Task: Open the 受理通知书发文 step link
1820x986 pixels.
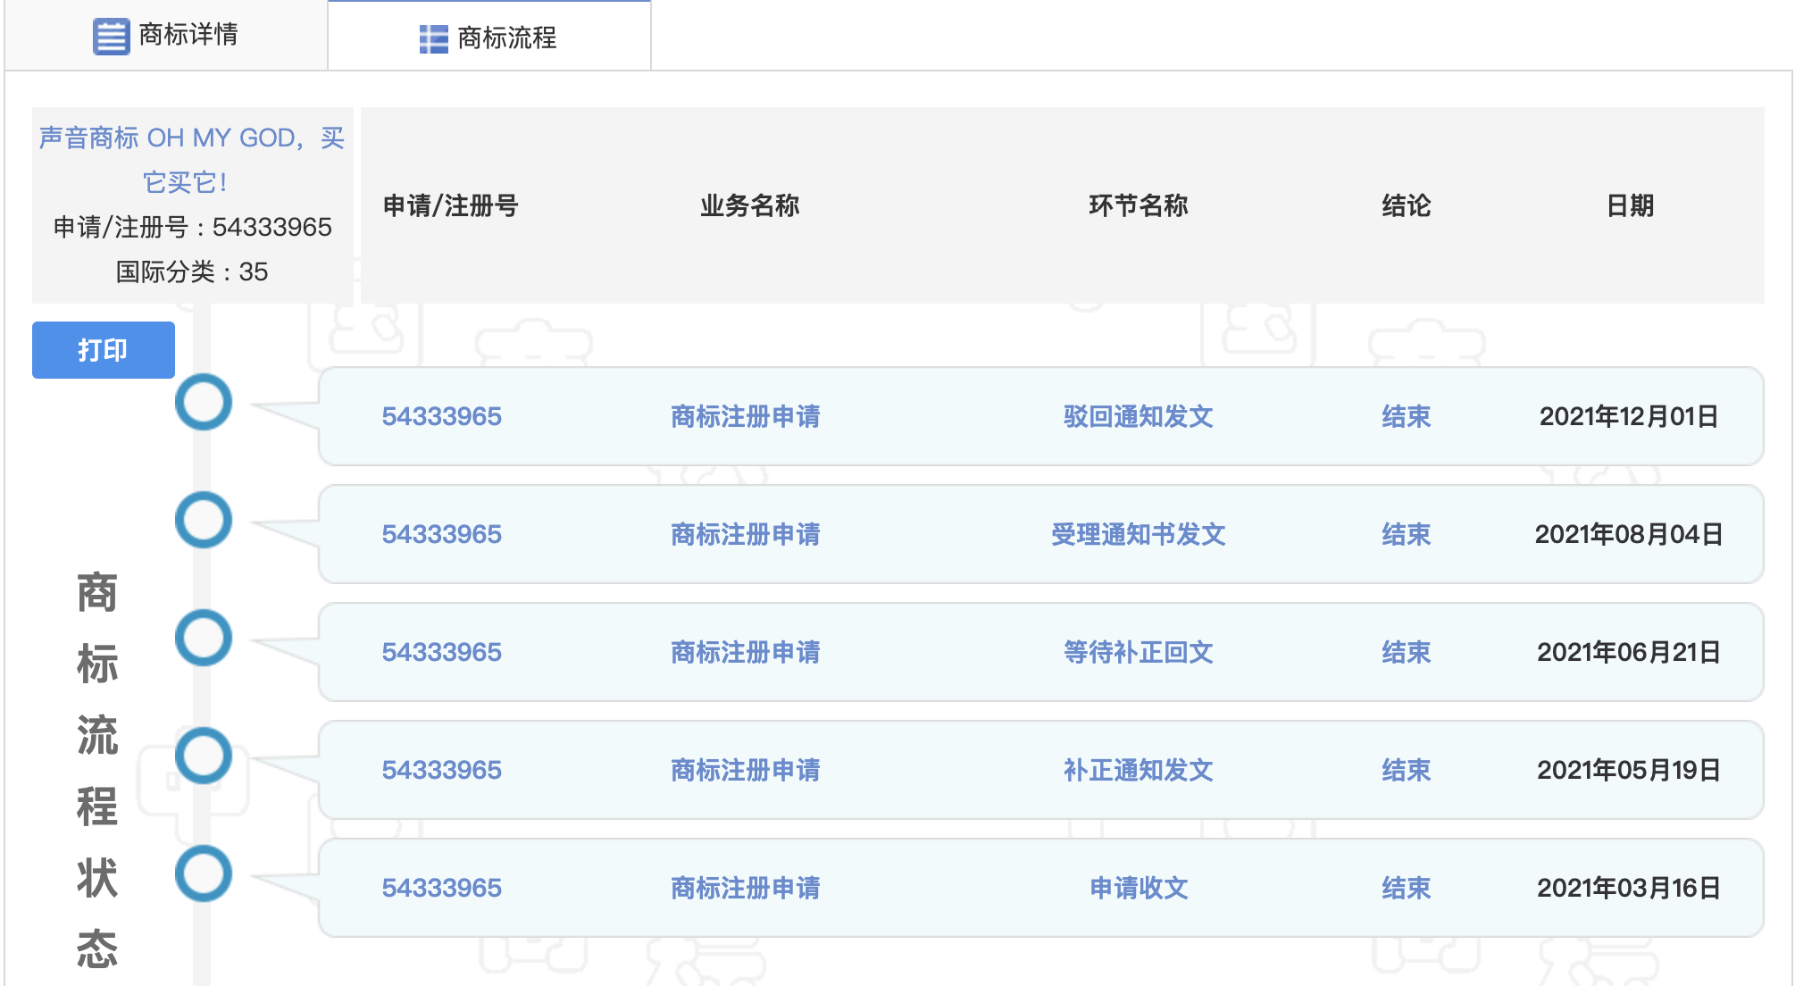Action: click(x=1138, y=534)
